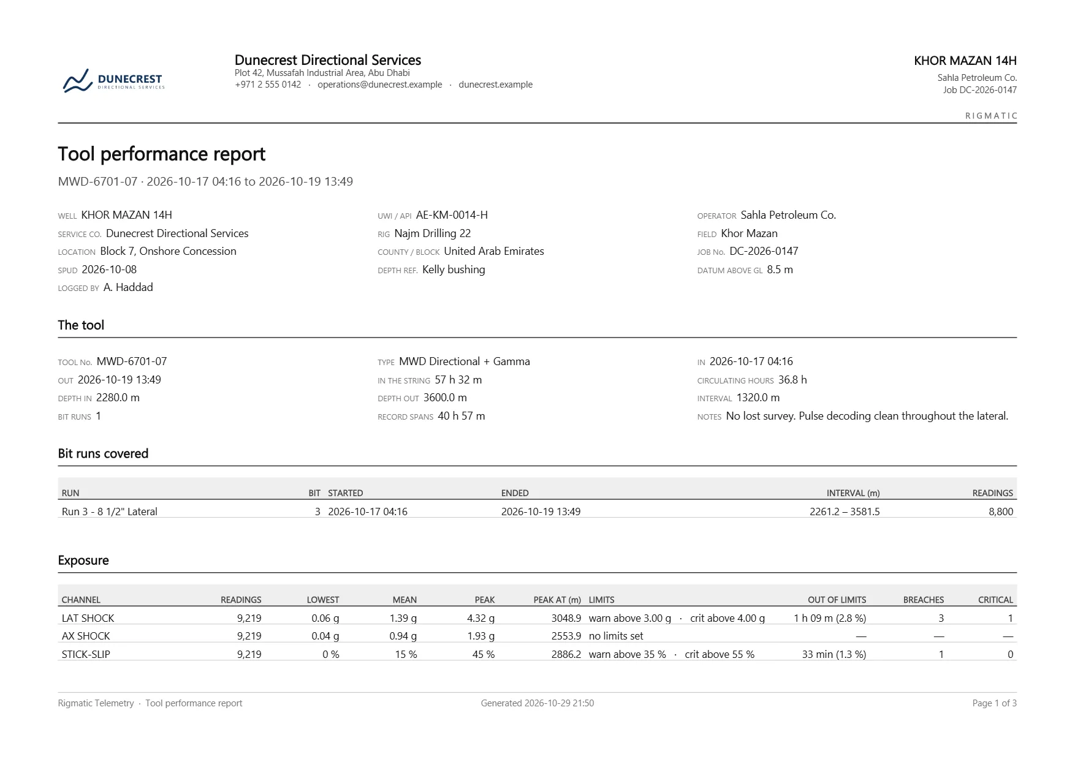
Task: Select the interval 2261.2 – 3581.5 cell
Action: (x=845, y=512)
